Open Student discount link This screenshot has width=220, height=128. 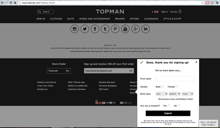point(107,82)
